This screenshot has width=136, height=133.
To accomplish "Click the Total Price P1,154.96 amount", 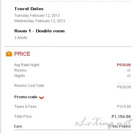I will pos(121,117).
